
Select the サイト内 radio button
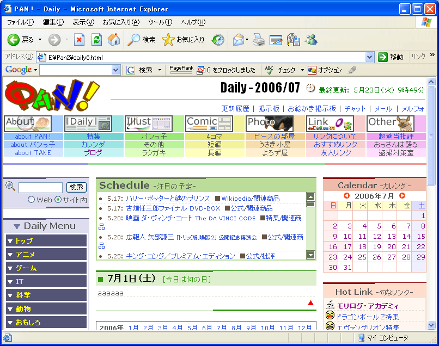(58, 200)
